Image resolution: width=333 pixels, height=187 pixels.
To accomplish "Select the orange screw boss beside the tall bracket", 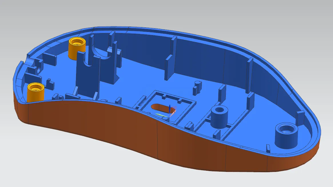I will point(77,48).
